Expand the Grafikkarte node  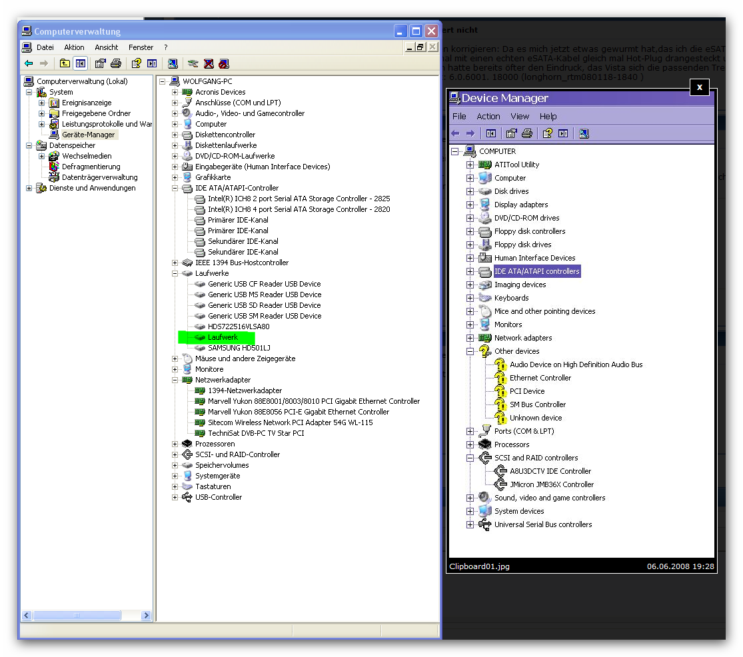pyautogui.click(x=175, y=177)
